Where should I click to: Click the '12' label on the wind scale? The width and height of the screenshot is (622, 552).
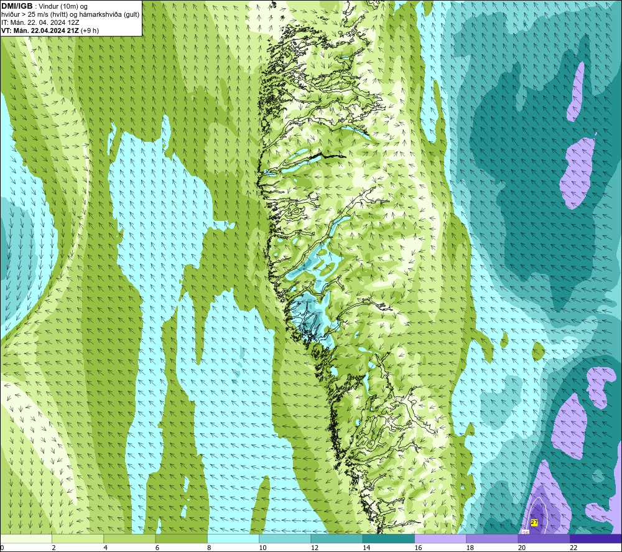point(315,548)
